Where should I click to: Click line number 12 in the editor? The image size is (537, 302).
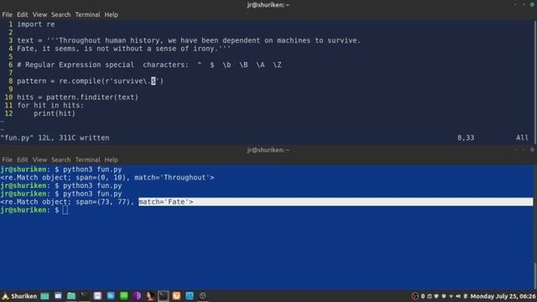(x=8, y=114)
